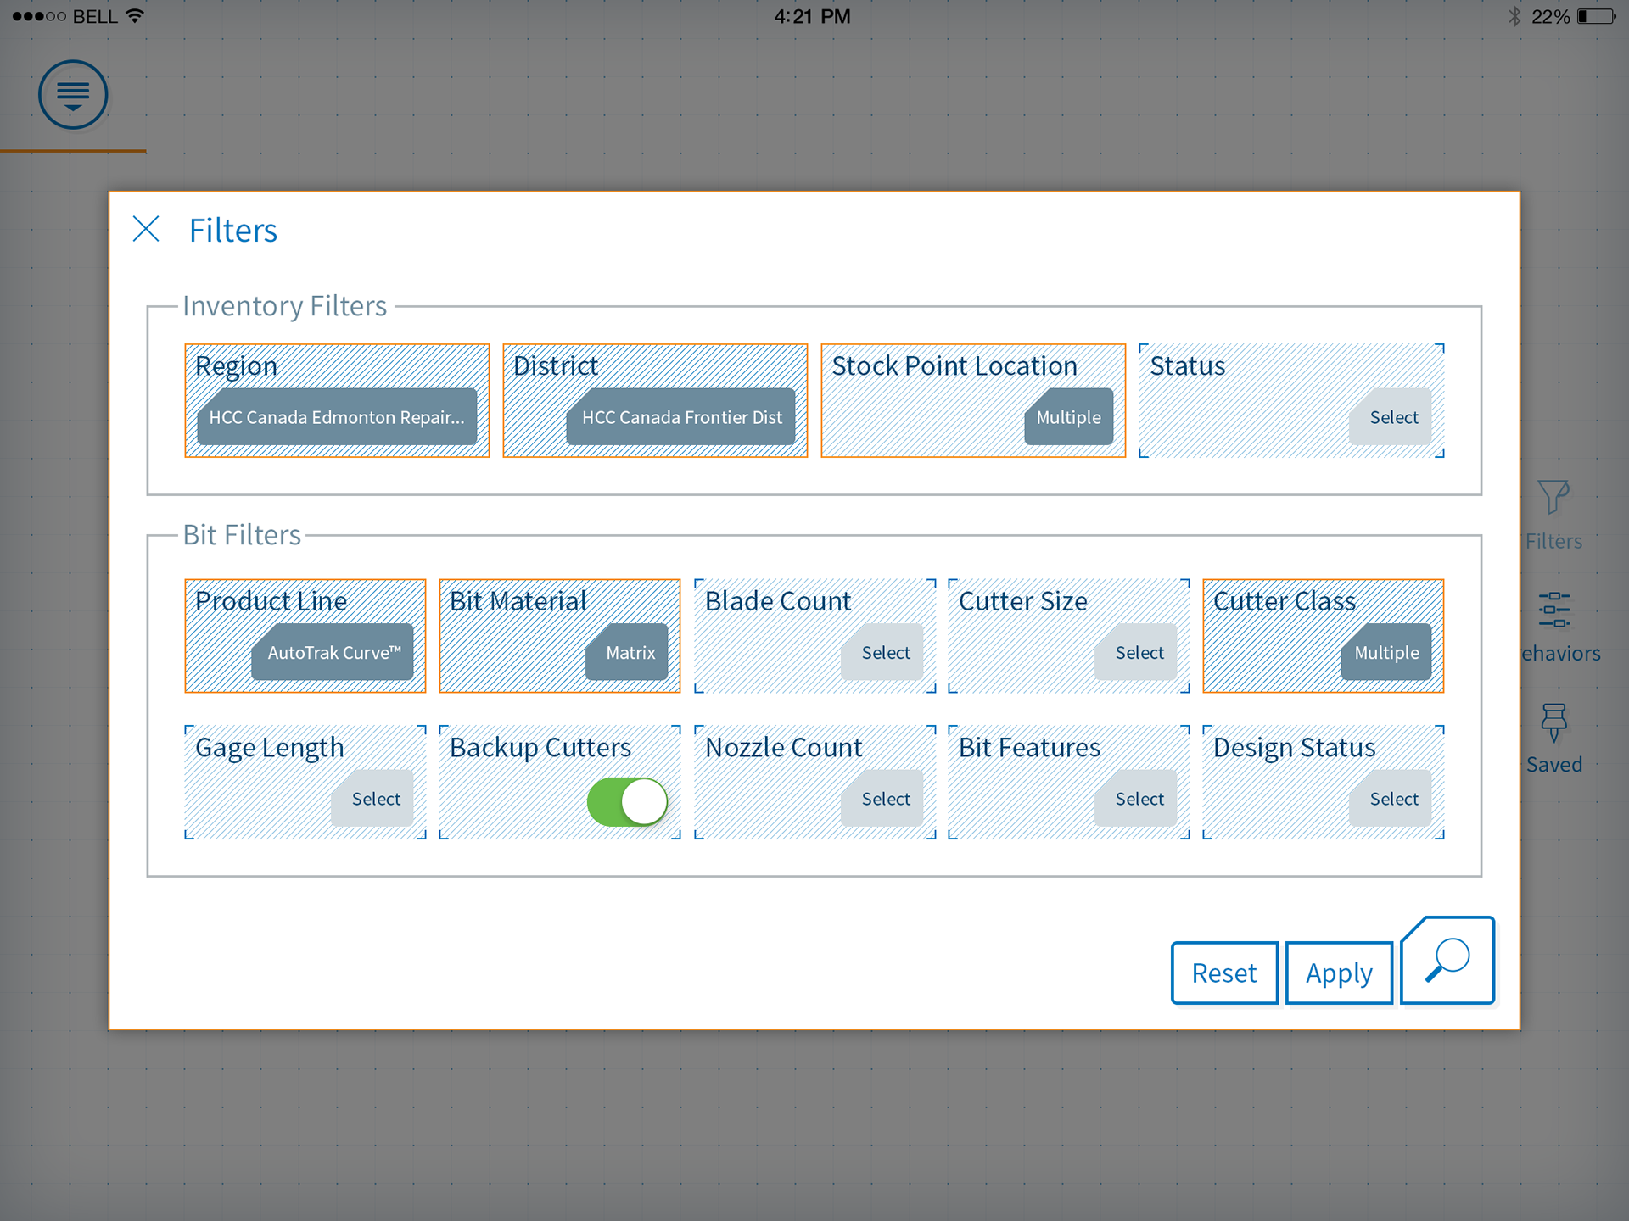
Task: Open the Stock Point Location Multiple selector
Action: (x=1068, y=417)
